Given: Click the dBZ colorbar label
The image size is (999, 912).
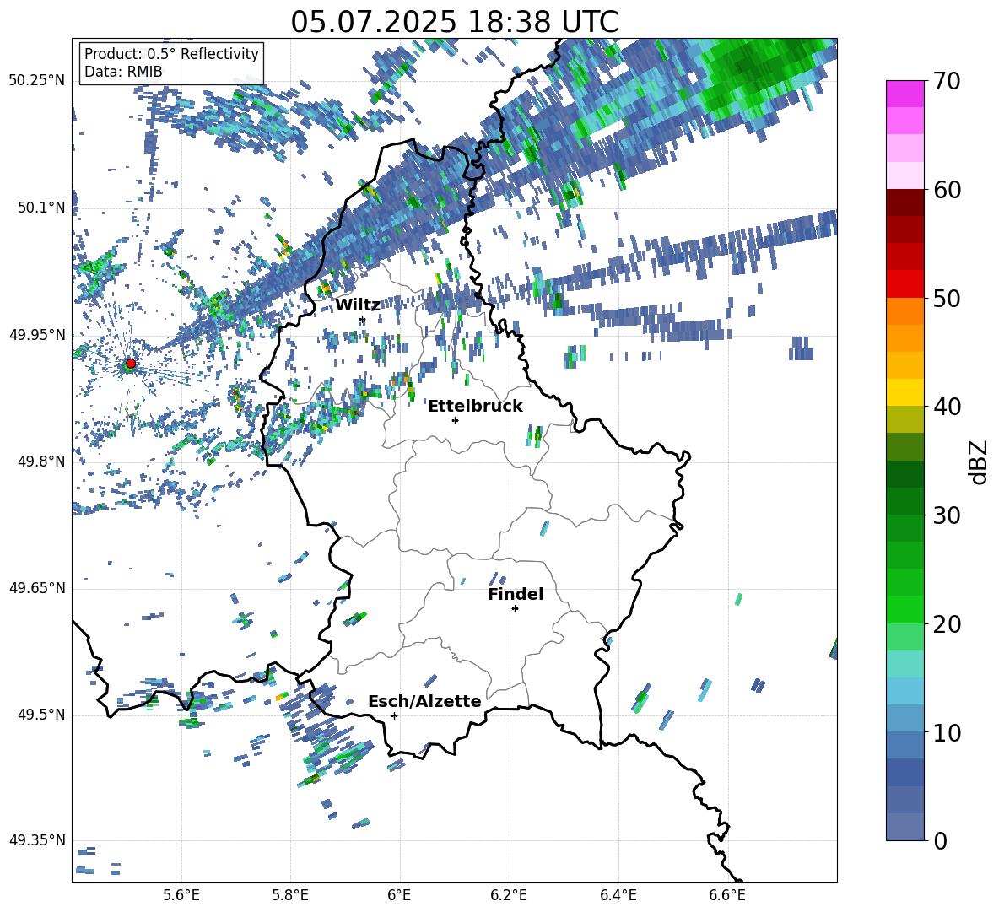Looking at the screenshot, I should (978, 461).
